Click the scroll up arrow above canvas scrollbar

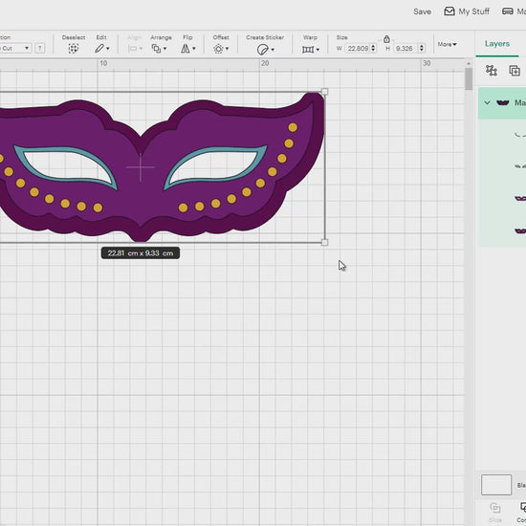[469, 63]
